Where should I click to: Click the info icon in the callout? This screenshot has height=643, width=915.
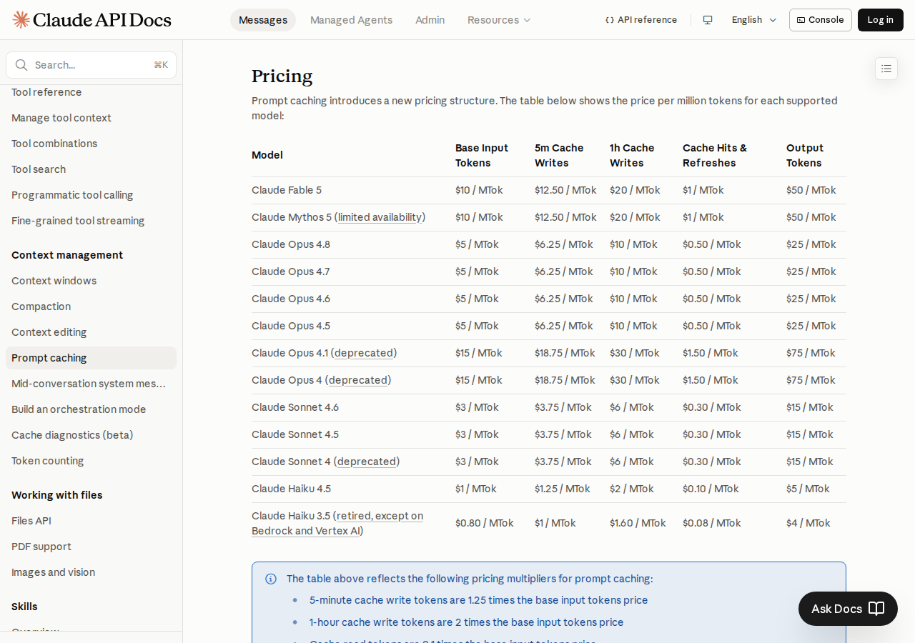pos(271,579)
